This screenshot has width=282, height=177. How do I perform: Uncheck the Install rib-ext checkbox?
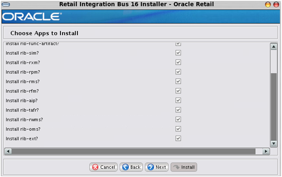pos(178,138)
